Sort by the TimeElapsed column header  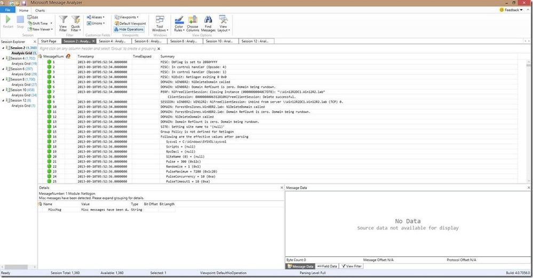coord(142,56)
